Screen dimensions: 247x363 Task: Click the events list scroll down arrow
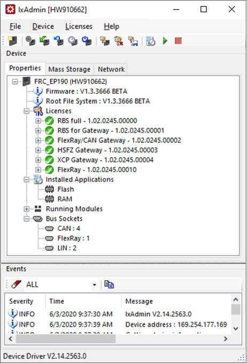pos(236,328)
